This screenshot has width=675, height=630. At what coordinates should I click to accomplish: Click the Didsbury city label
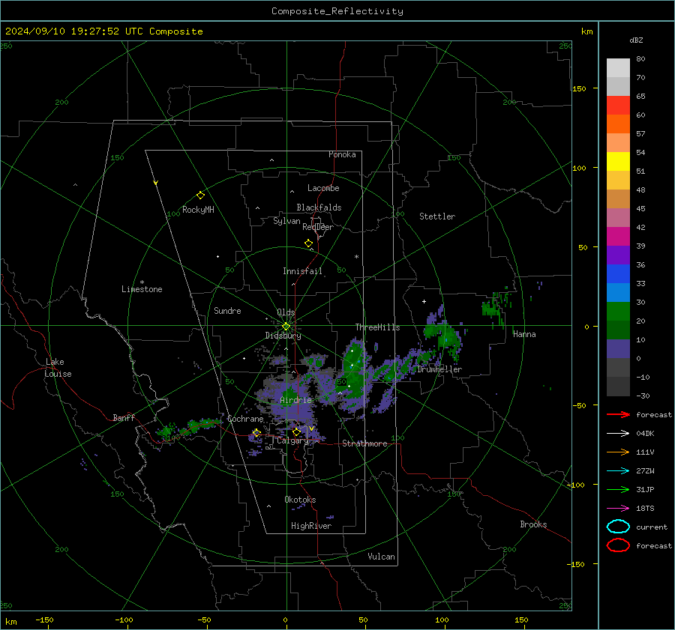(x=283, y=336)
